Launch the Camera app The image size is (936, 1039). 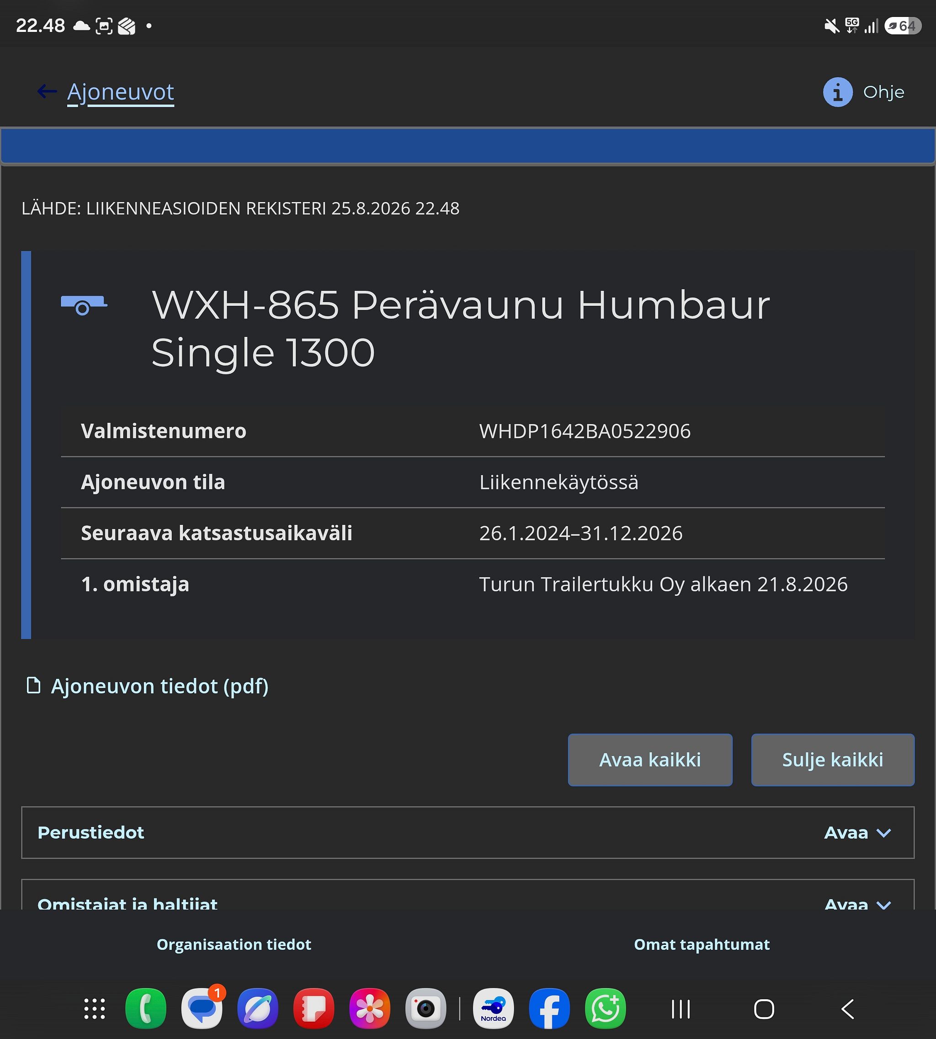426,1009
